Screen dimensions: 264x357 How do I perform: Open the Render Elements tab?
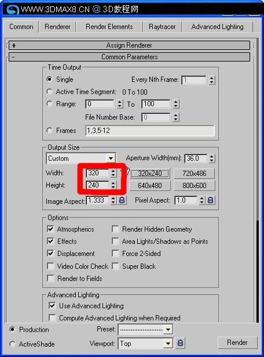click(109, 27)
